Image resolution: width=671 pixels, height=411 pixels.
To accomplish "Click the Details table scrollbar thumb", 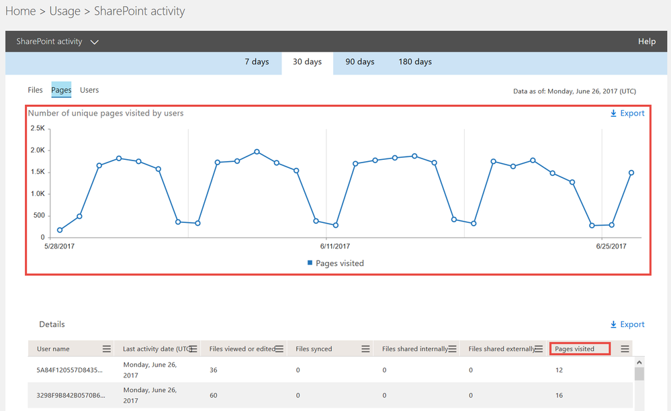I will tap(639, 374).
